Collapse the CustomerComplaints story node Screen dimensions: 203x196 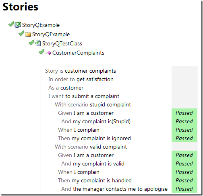tap(78, 53)
